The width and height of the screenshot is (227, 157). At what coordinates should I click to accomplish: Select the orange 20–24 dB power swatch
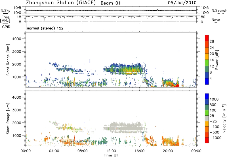tap(207, 50)
